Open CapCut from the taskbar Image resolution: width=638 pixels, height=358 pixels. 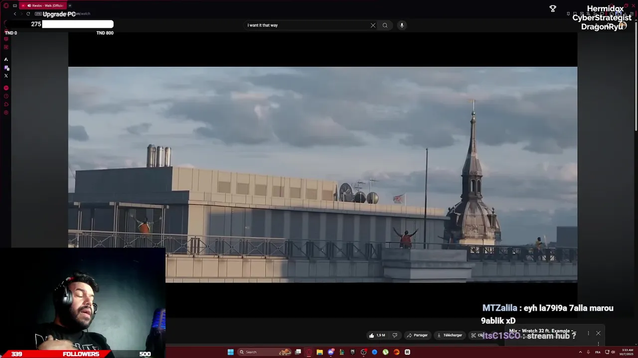(407, 352)
